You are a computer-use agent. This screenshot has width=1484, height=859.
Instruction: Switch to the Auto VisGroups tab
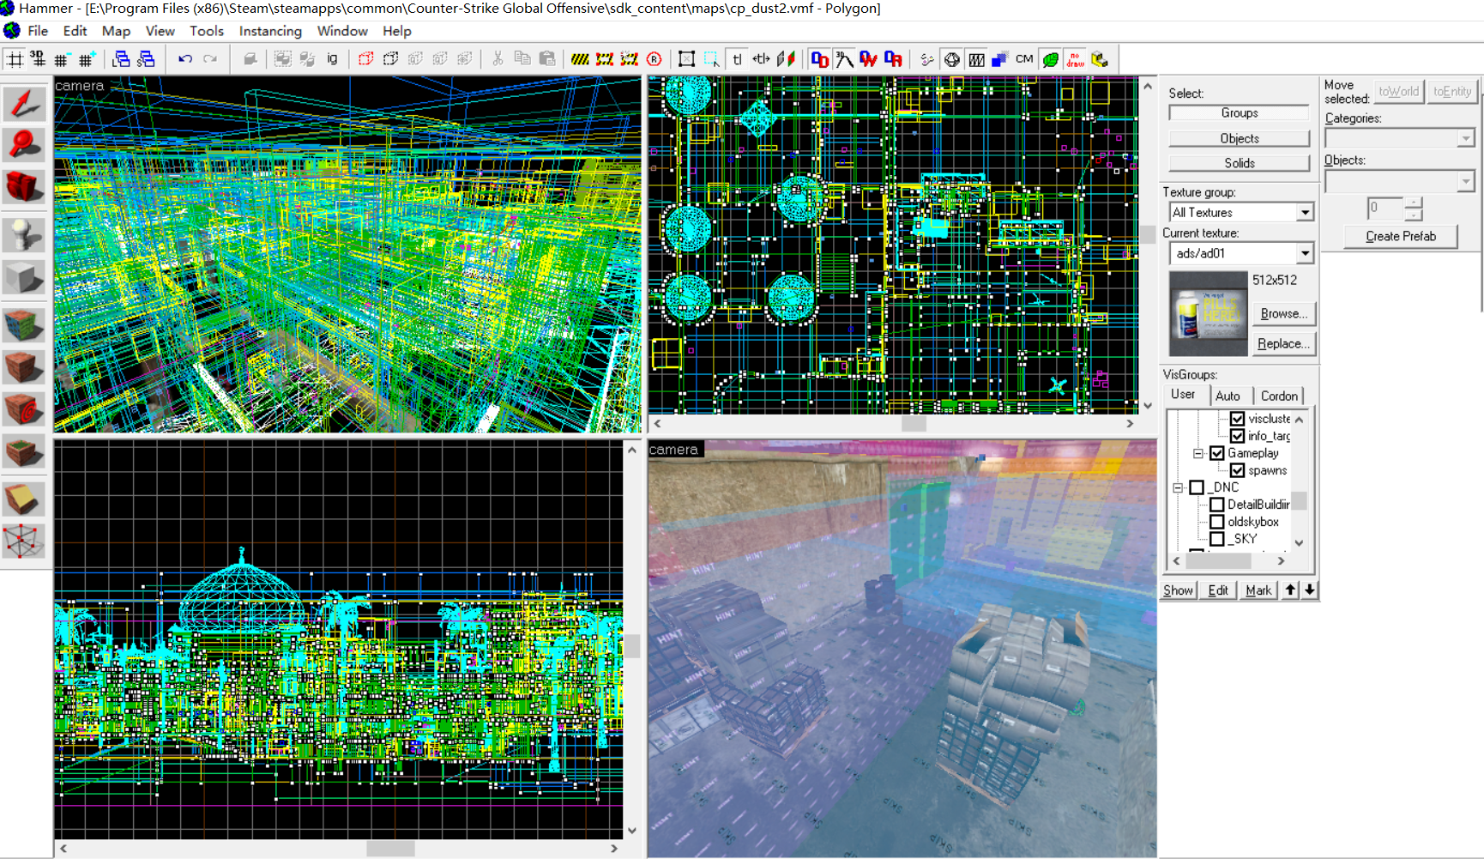pos(1228,396)
